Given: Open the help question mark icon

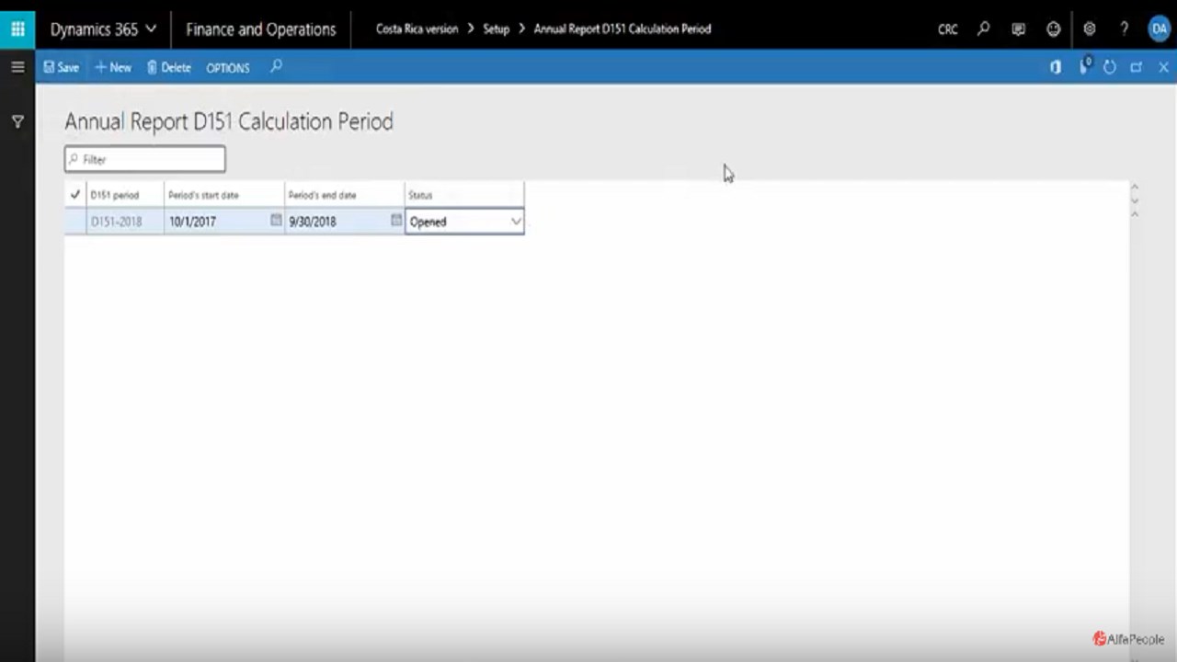Looking at the screenshot, I should click(1124, 29).
